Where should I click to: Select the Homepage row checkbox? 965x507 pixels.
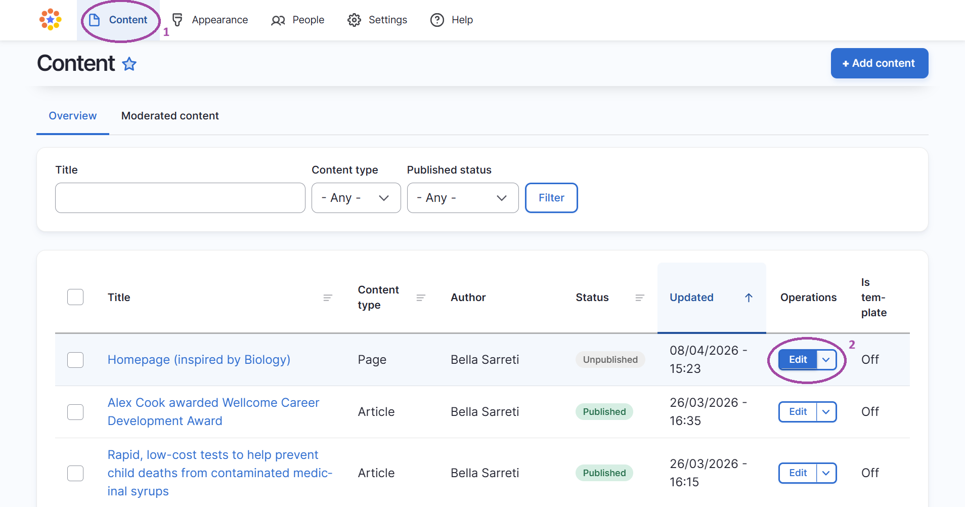[75, 360]
